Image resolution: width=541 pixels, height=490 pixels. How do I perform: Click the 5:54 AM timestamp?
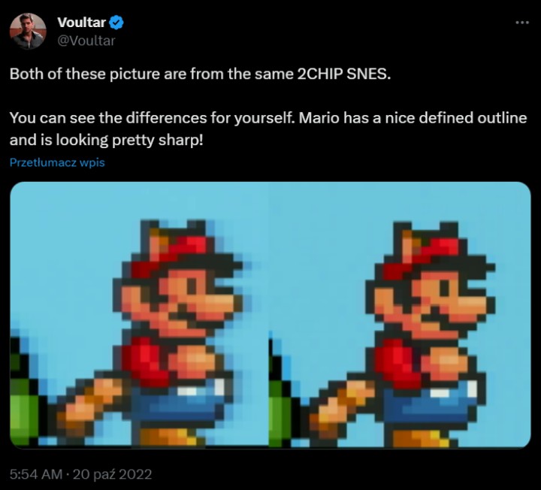36,474
